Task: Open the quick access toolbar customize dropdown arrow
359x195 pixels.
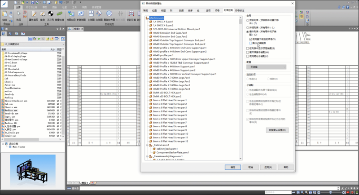Action: point(80,2)
